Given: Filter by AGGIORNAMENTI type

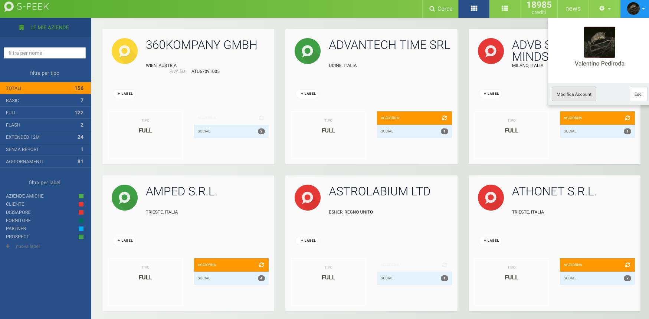Looking at the screenshot, I should [45, 161].
